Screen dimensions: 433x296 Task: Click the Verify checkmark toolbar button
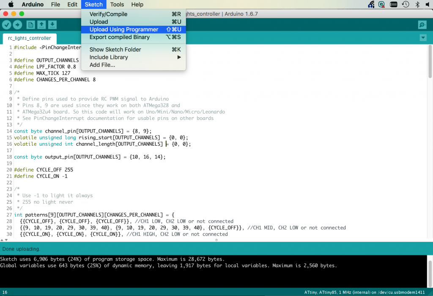pos(7,25)
